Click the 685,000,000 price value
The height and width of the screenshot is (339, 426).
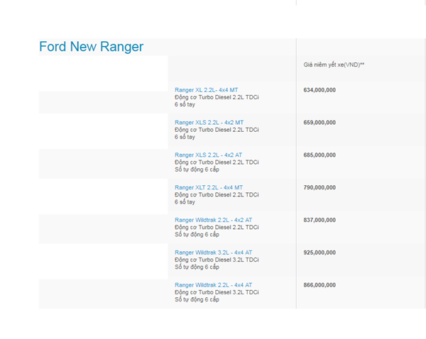(x=319, y=155)
